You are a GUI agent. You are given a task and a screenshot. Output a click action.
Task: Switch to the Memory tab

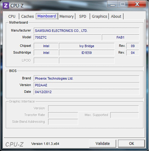pyautogui.click(x=66, y=16)
